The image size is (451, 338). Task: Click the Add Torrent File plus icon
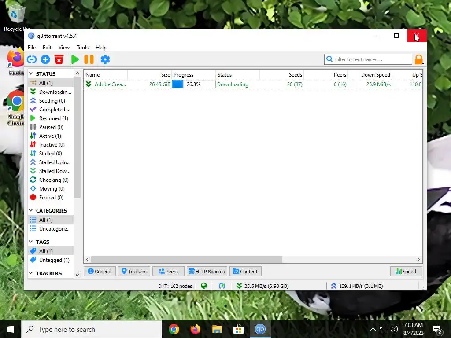[45, 59]
